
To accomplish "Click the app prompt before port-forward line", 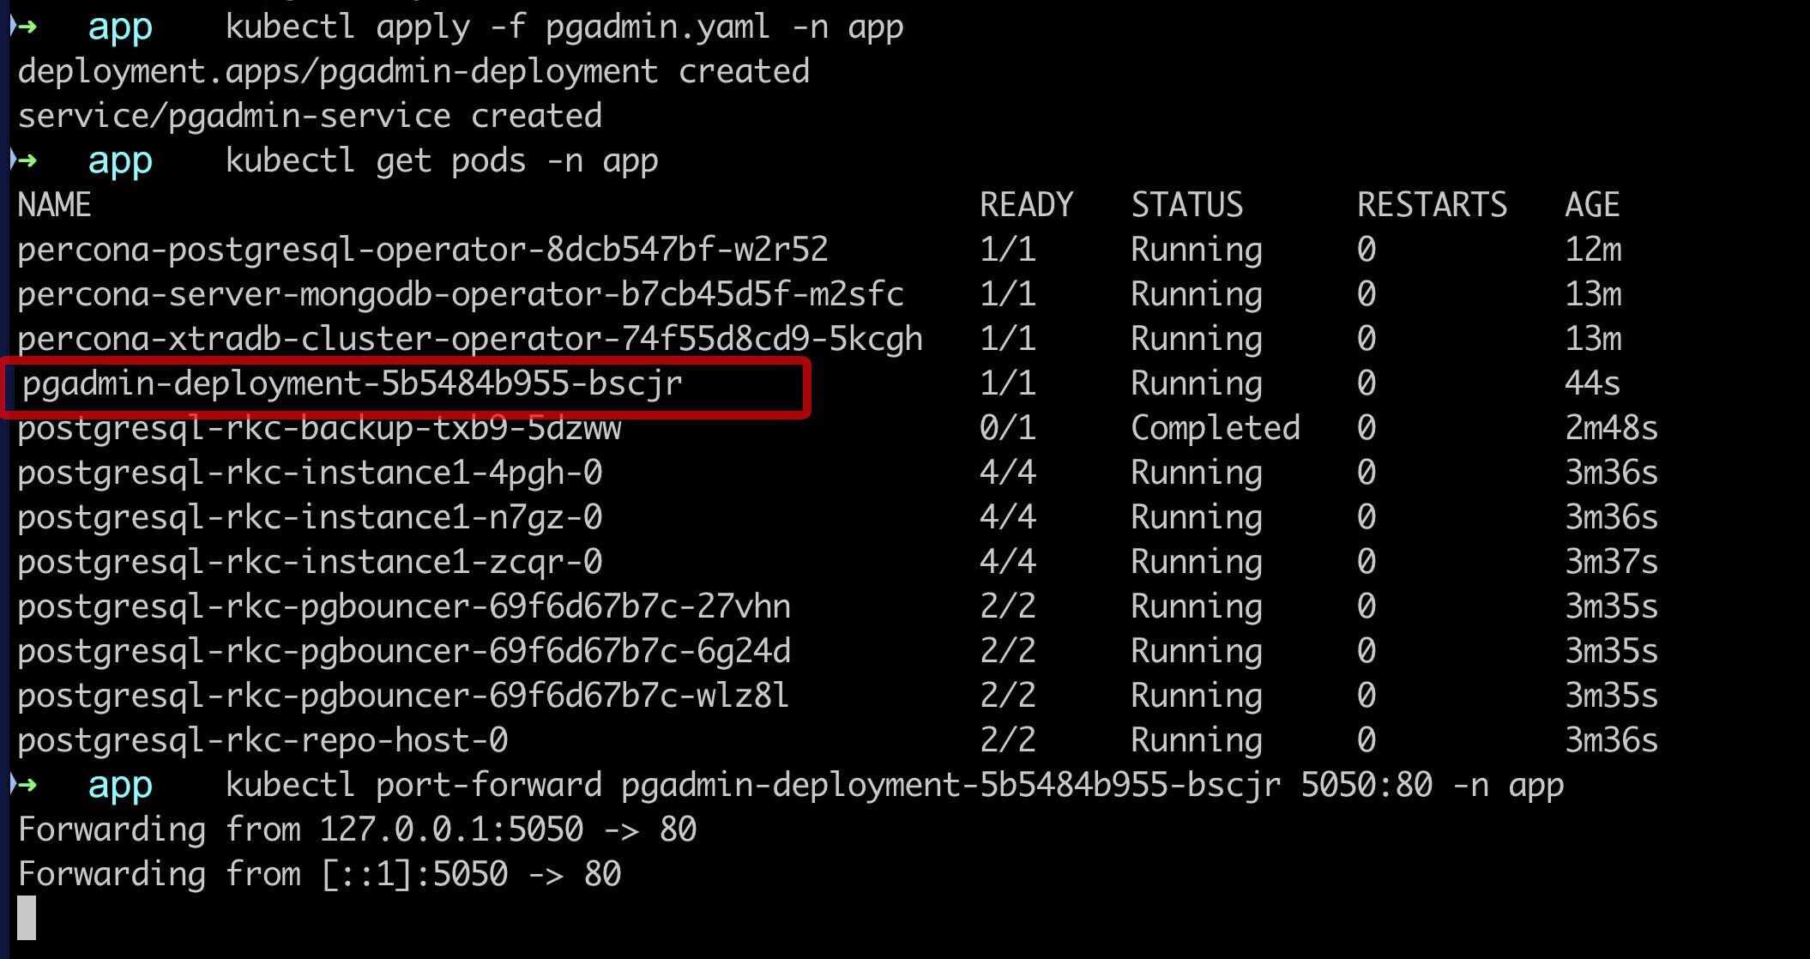I will point(119,783).
